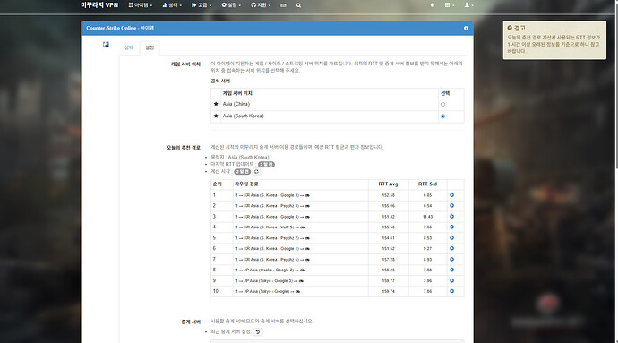Open the grid apps dropdown in the navbar
618x343 pixels.
coord(449,5)
